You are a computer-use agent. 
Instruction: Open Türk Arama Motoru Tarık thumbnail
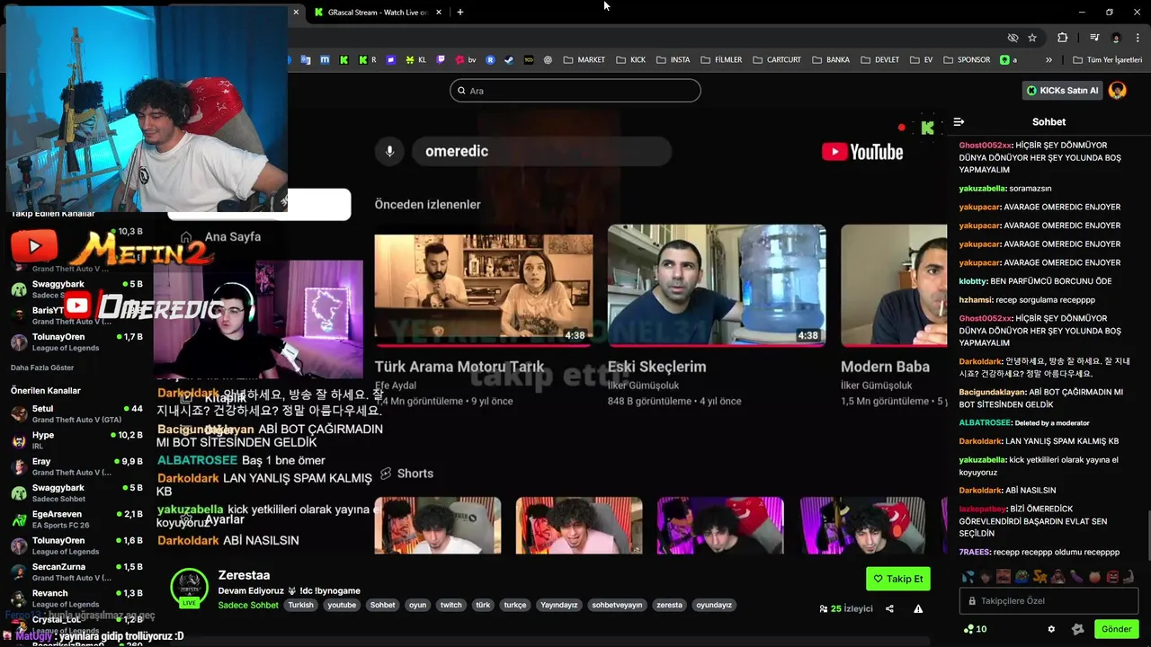tap(484, 291)
